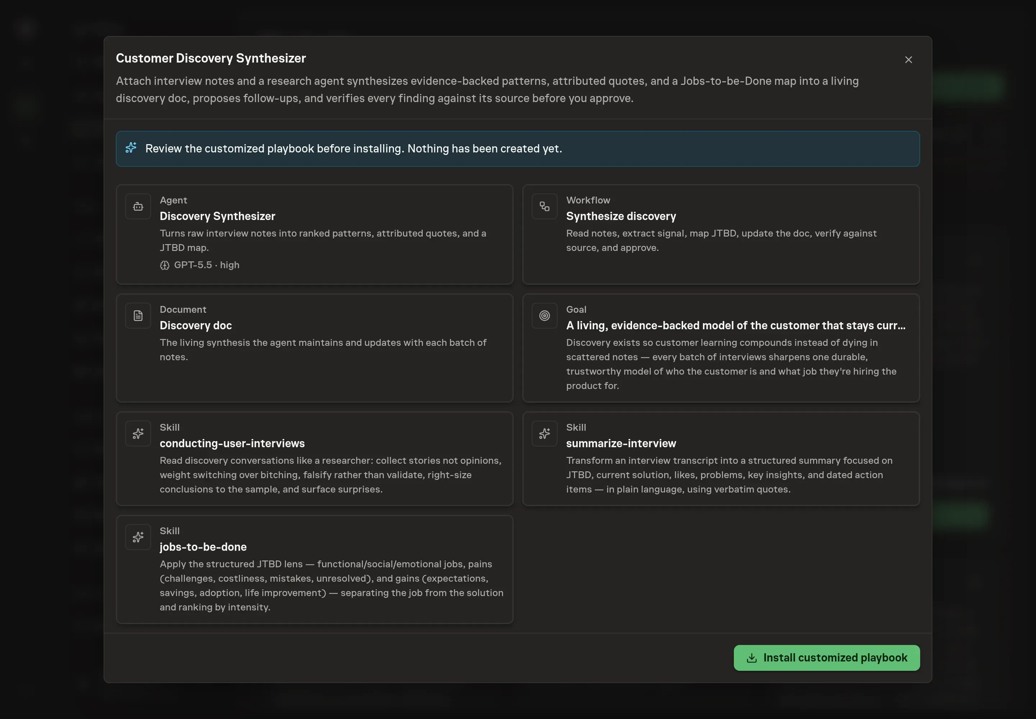Click the workflow nodes icon on Synthesize discovery

pyautogui.click(x=544, y=206)
